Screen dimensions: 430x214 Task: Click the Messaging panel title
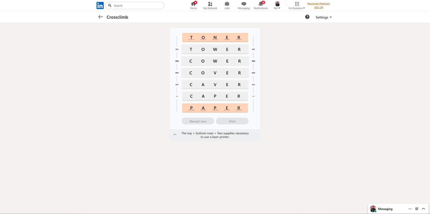click(x=385, y=209)
